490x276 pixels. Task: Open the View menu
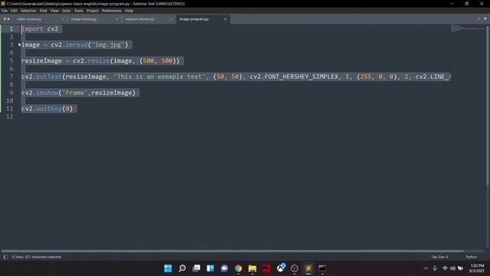(x=54, y=11)
